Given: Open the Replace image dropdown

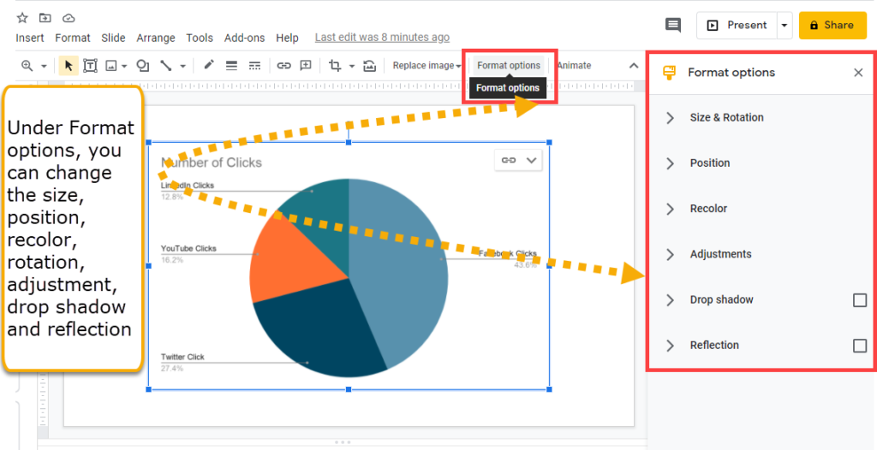Looking at the screenshot, I should [x=427, y=65].
